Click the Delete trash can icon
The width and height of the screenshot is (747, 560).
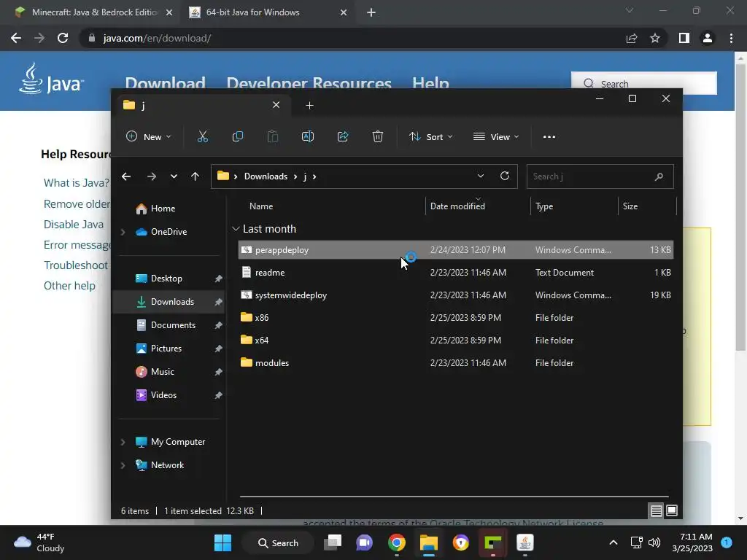(x=377, y=136)
